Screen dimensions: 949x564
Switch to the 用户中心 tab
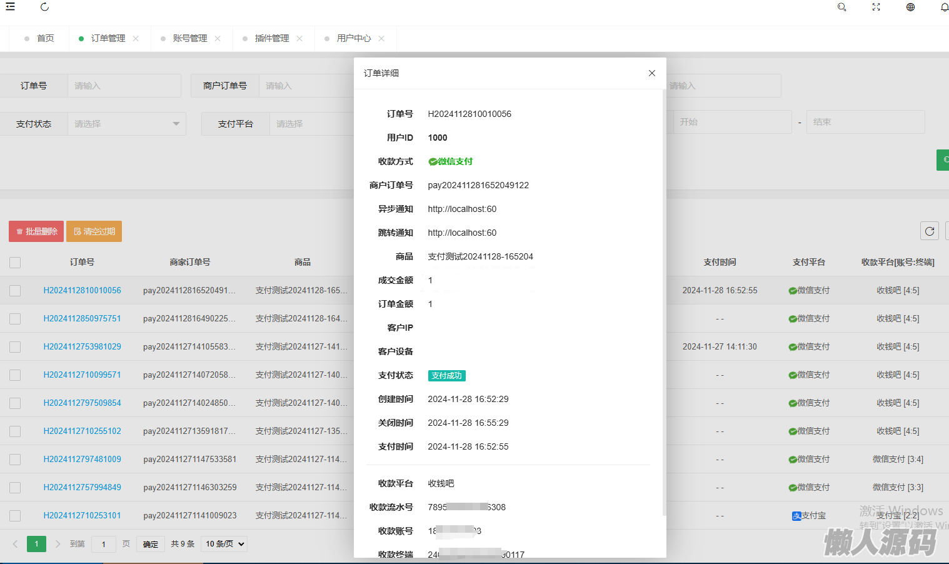(x=353, y=39)
